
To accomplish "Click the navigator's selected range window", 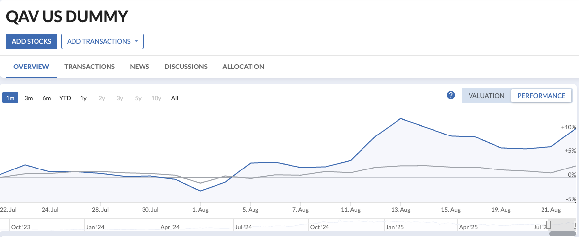I will 562,224.
